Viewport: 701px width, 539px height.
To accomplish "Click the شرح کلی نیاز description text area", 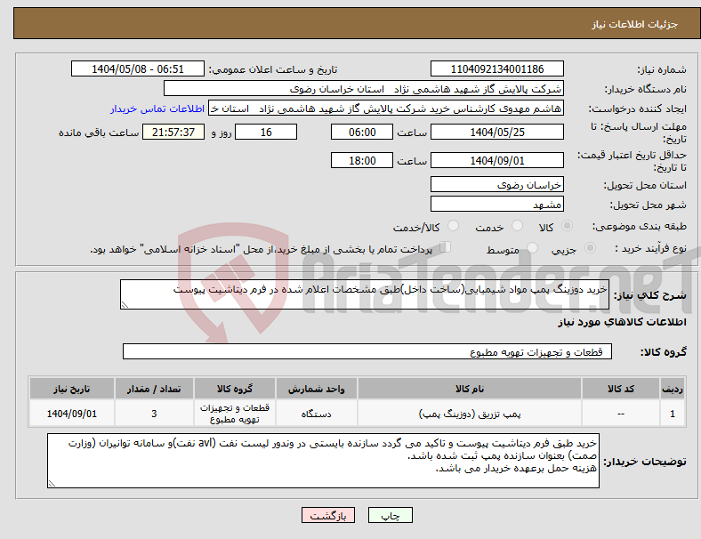I will (x=365, y=294).
